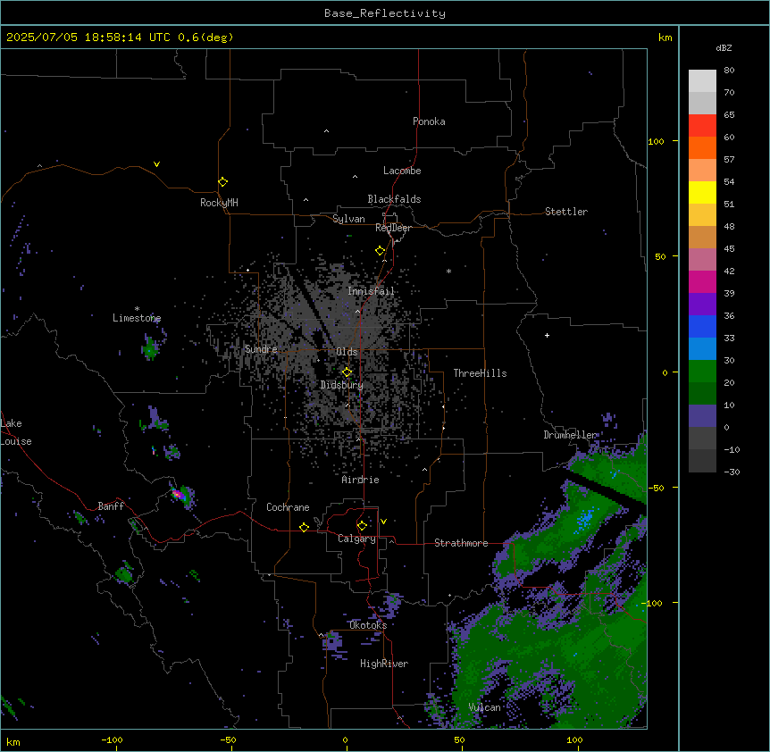
Task: Select the orange 60 dBZ legend swatch
Action: point(702,147)
